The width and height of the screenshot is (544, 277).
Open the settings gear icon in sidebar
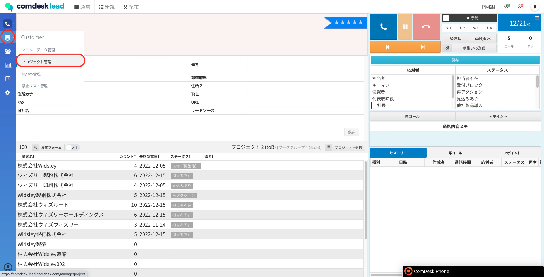click(8, 93)
